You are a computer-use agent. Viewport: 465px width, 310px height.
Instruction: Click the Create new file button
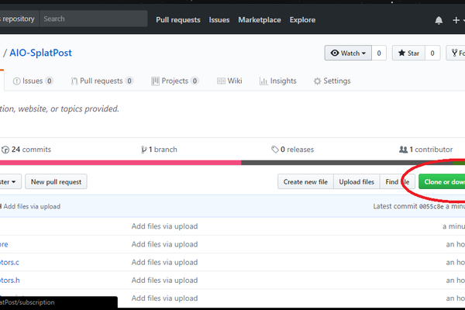point(305,181)
